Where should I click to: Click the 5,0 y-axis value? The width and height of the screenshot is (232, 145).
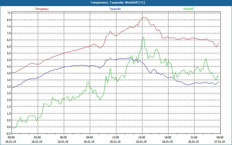pyautogui.click(x=9, y=60)
